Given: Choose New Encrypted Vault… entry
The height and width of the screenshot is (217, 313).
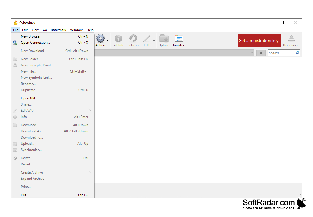Looking at the screenshot, I should (53, 65).
